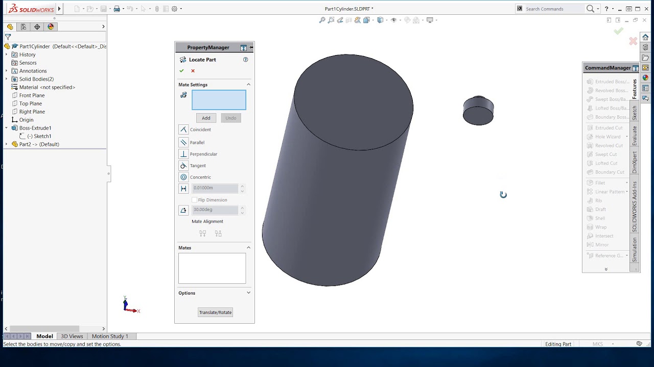The height and width of the screenshot is (367, 654).
Task: Expand more CommandManager tools chevron
Action: tap(606, 269)
